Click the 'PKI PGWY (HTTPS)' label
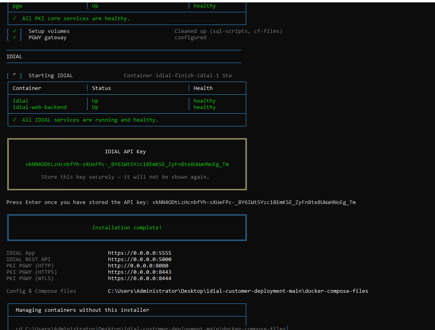435x330 pixels. pos(32,272)
